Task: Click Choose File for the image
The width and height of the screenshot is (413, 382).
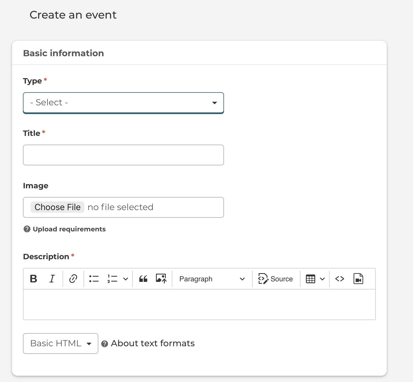Action: point(57,207)
